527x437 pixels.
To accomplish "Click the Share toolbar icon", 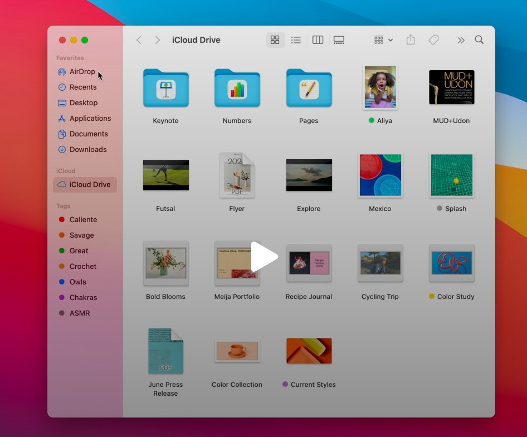I will click(x=411, y=40).
